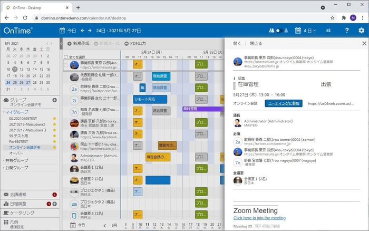Open the filter options sliders icon

point(329,31)
